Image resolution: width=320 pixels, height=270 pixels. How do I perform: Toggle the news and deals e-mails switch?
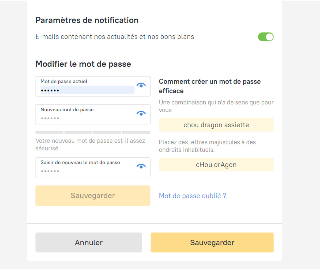[x=266, y=37]
